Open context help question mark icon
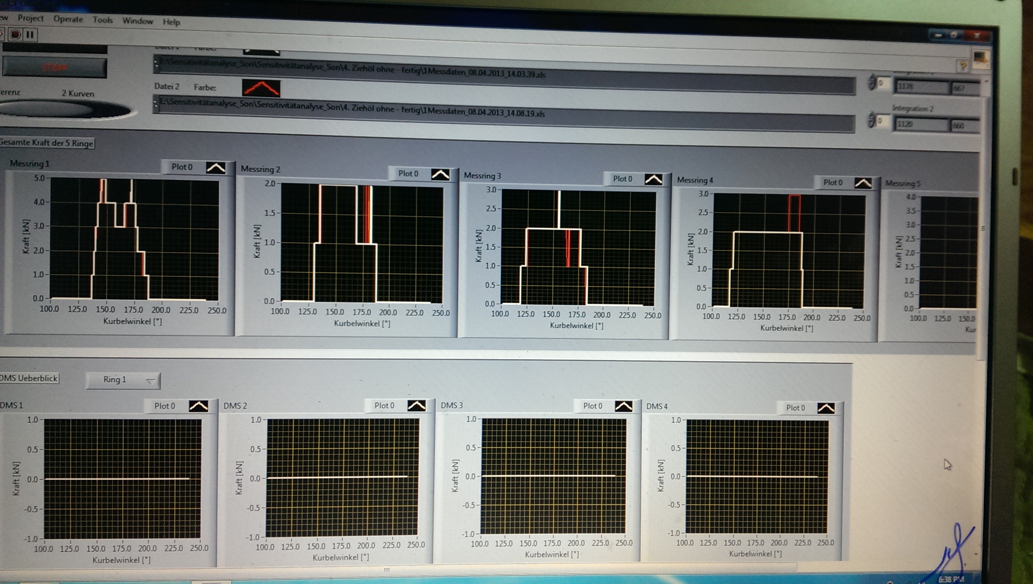This screenshot has height=584, width=1033. pyautogui.click(x=962, y=66)
